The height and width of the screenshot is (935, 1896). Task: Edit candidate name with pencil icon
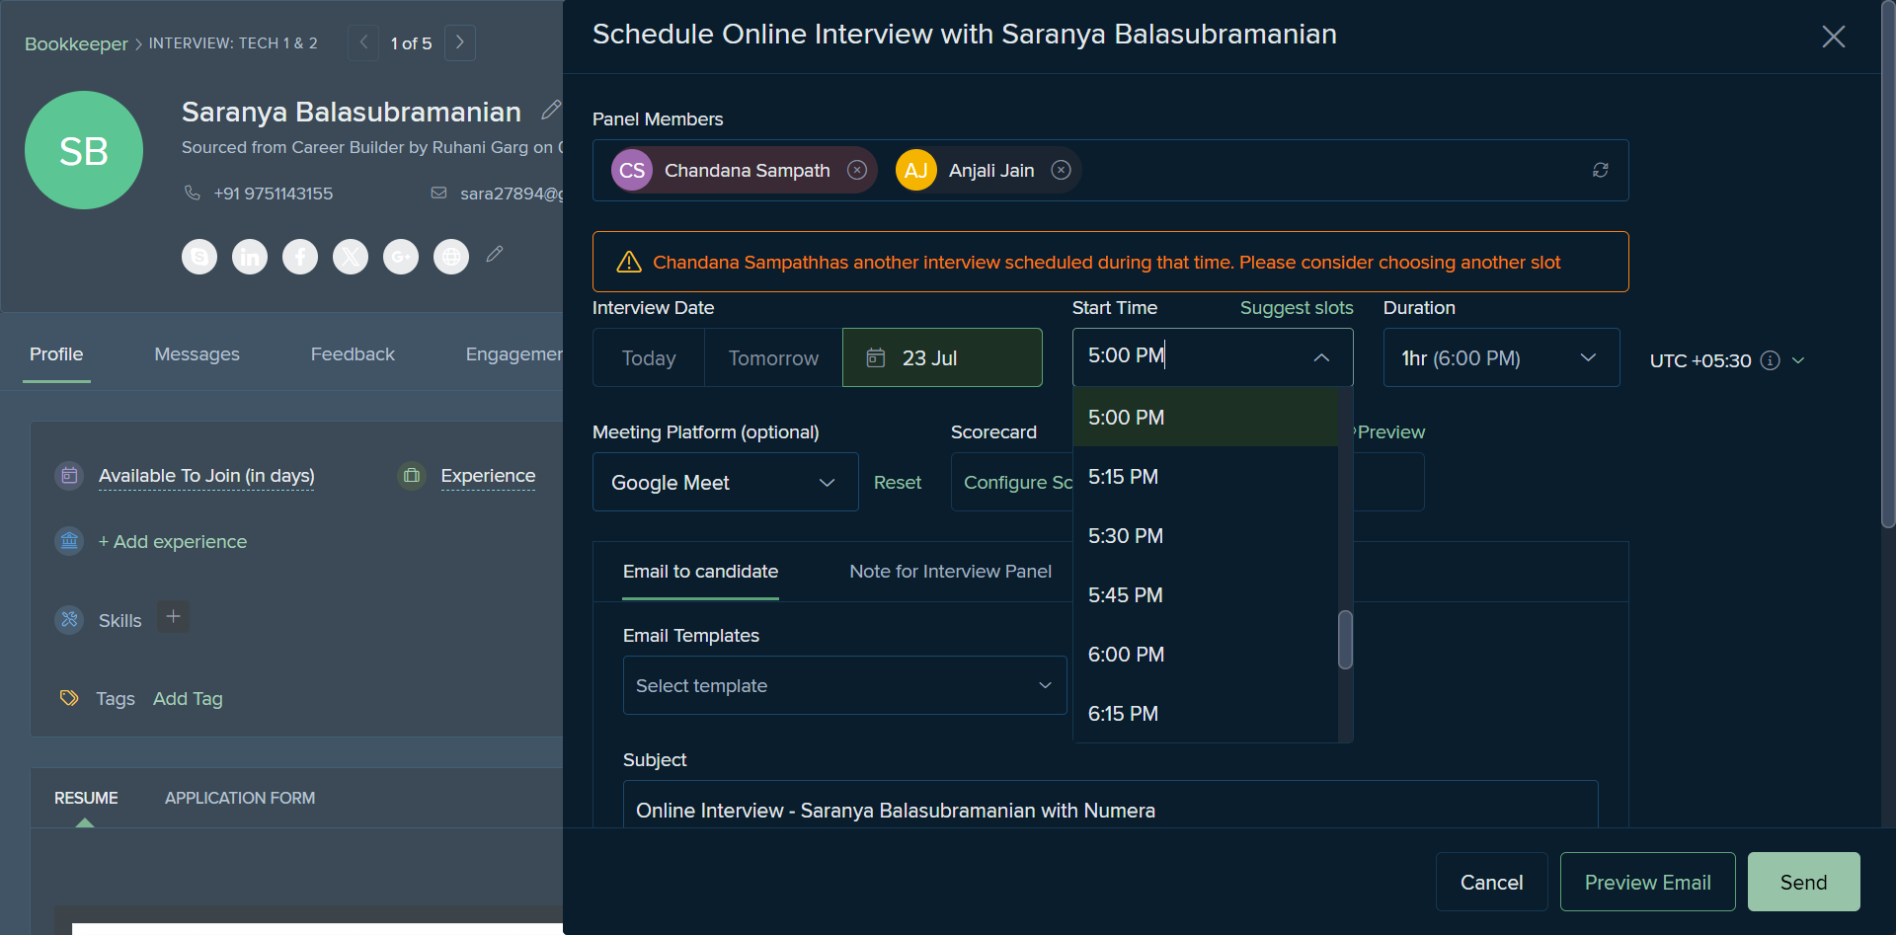pyautogui.click(x=551, y=110)
